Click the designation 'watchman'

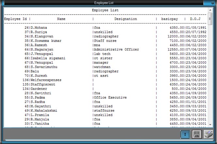[102, 67]
